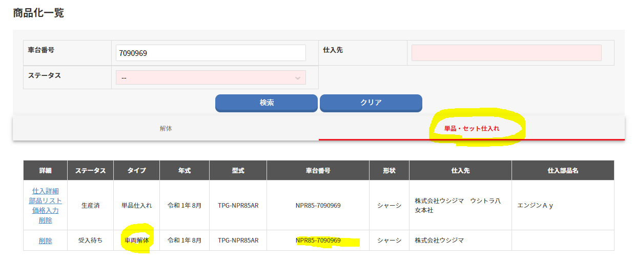Click 削除 link in the 受入待ち row
Image resolution: width=634 pixels, height=280 pixels.
click(45, 241)
